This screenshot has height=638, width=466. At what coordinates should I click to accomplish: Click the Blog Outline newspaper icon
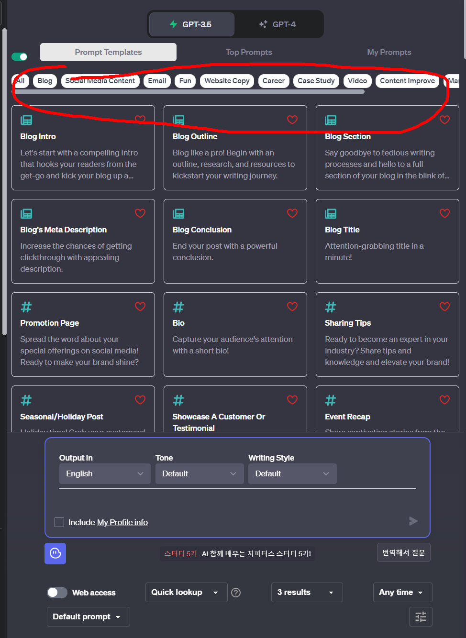(178, 120)
